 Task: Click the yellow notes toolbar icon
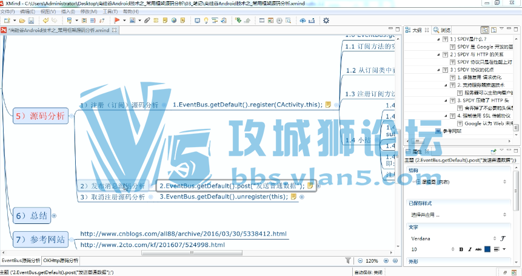[x=165, y=21]
